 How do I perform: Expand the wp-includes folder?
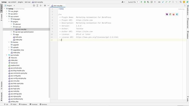pyautogui.click(x=6, y=55)
